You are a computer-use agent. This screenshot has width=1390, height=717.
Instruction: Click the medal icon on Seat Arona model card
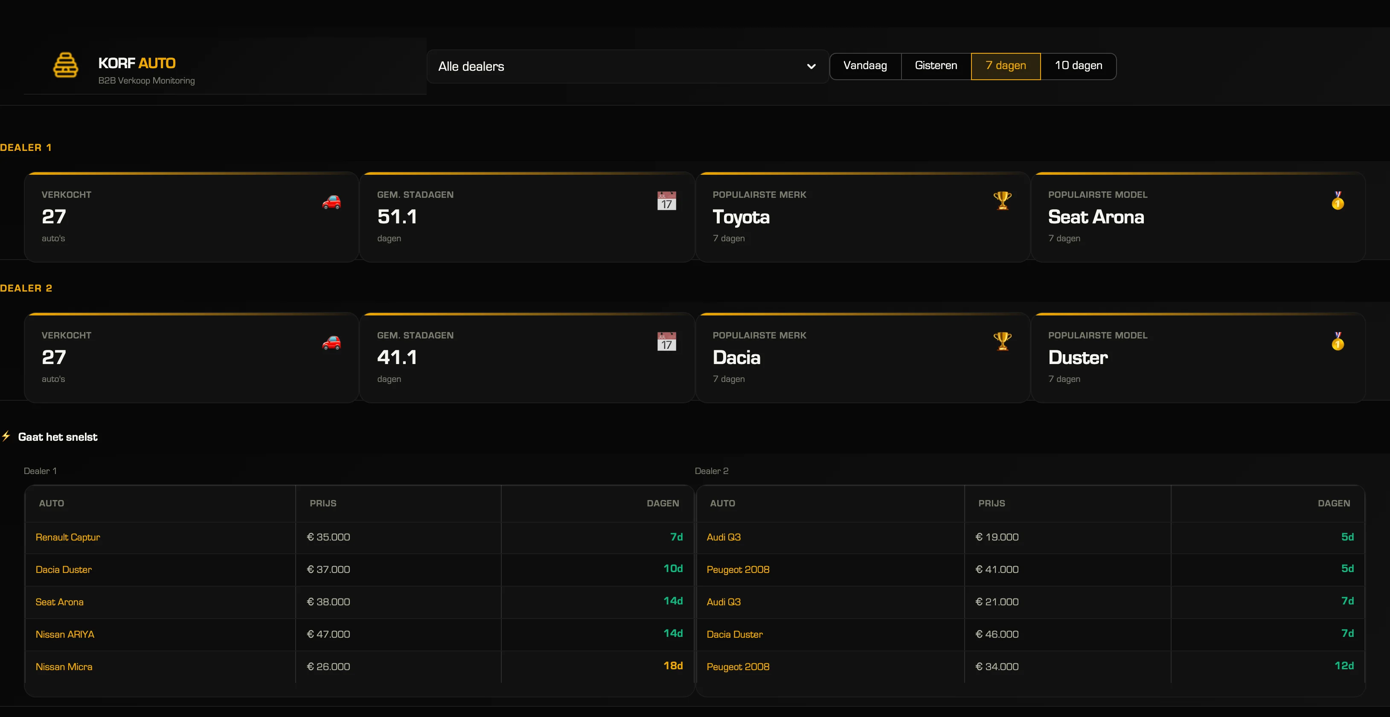pyautogui.click(x=1338, y=202)
